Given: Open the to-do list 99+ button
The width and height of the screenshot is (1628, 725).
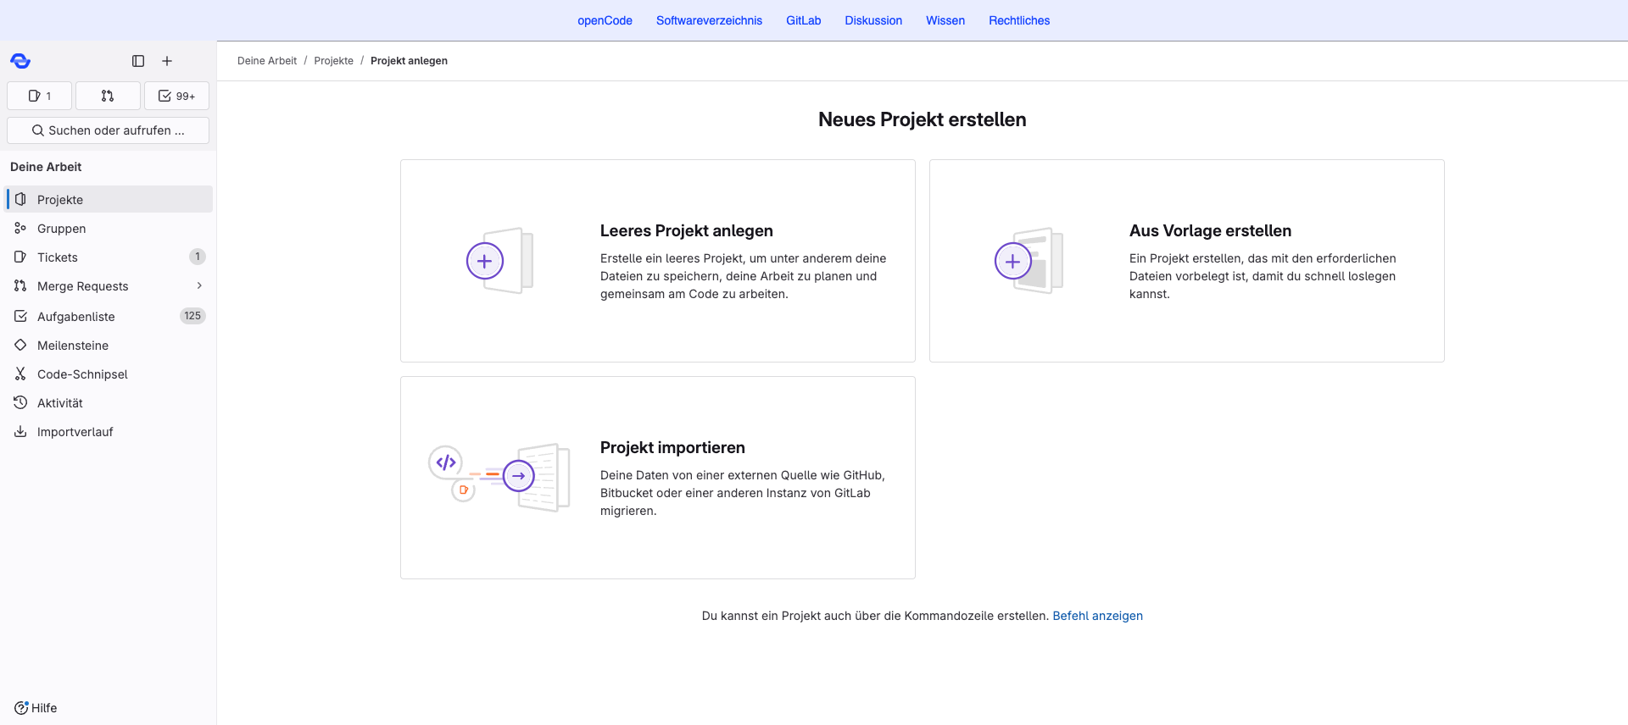Looking at the screenshot, I should point(176,96).
